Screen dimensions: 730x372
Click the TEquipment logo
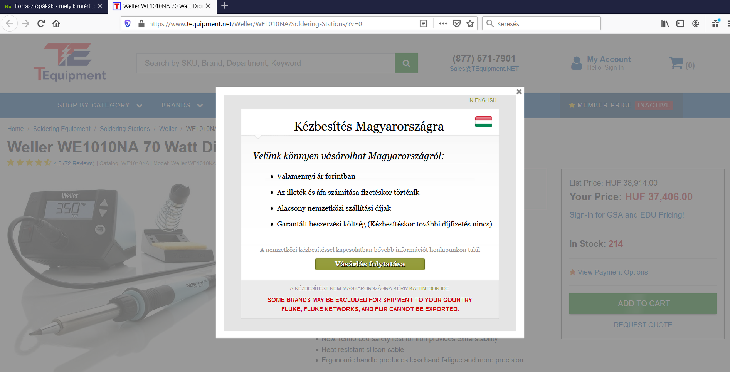coord(70,62)
